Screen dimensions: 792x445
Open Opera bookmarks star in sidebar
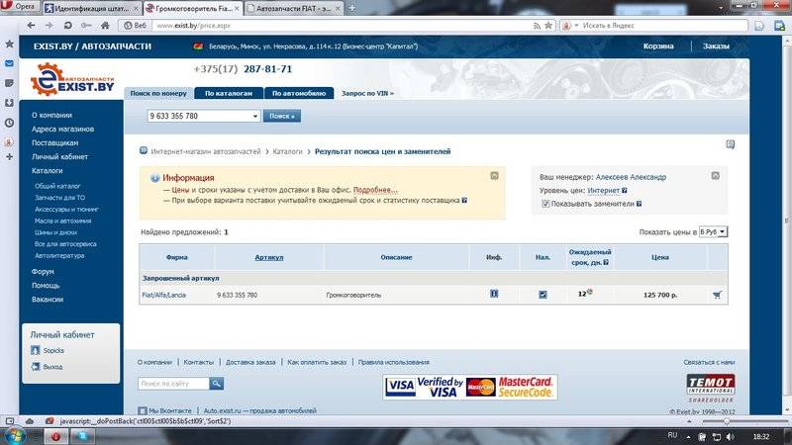pos(9,44)
